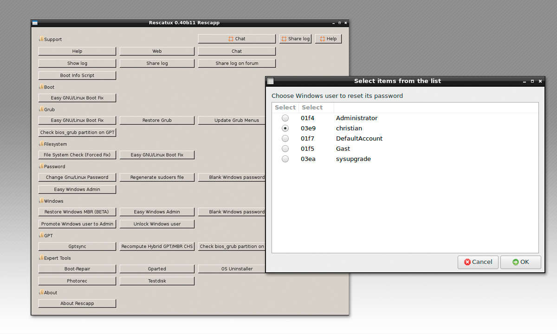This screenshot has width=557, height=334.
Task: Click Easy Windows Admin in Windows section
Action: point(157,212)
